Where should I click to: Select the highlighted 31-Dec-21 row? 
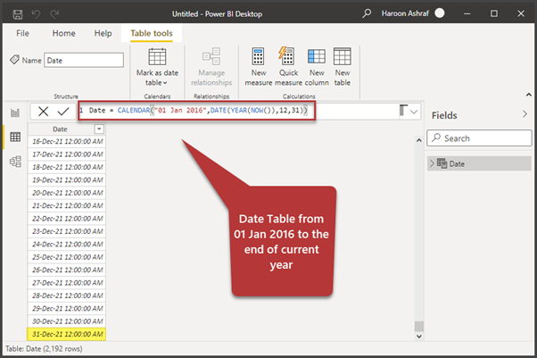(67, 334)
